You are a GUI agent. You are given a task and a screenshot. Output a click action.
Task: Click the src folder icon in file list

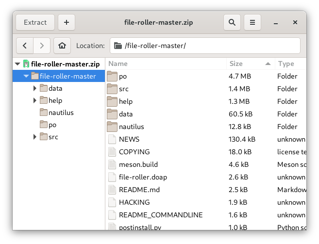pyautogui.click(x=112, y=89)
